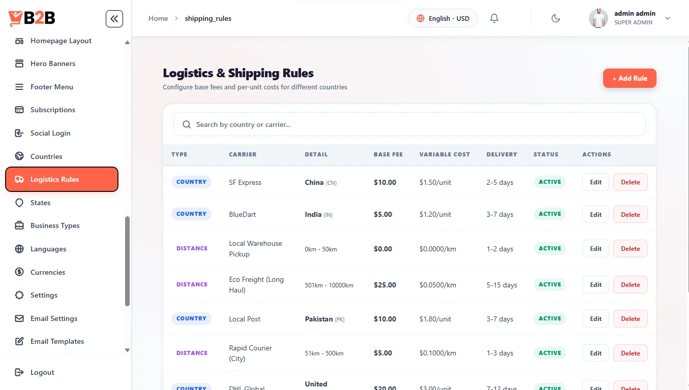Click the States pin icon

(x=19, y=203)
